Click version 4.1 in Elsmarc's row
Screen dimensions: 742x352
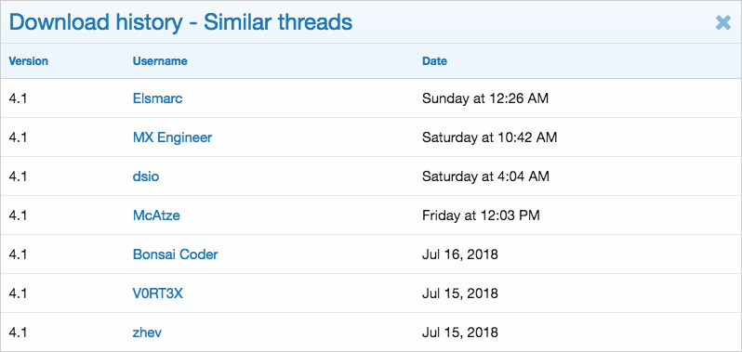tap(17, 98)
